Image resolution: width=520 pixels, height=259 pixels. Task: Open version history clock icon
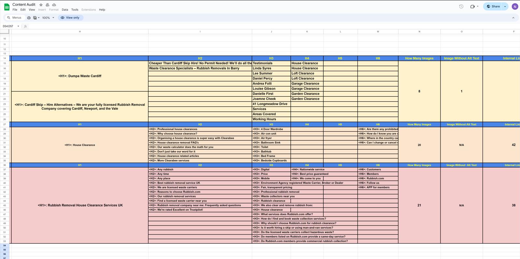click(x=461, y=6)
